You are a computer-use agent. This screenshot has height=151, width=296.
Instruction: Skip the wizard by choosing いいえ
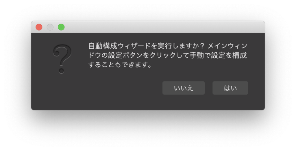[184, 88]
